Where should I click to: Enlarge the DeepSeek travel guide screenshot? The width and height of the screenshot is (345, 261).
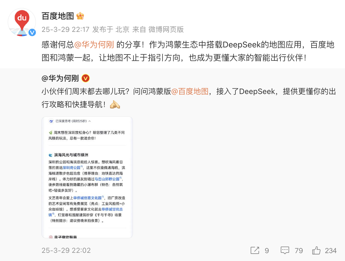[87, 177]
